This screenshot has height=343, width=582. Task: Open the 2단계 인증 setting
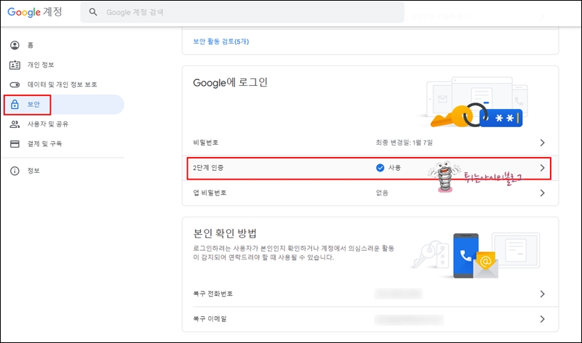point(369,168)
